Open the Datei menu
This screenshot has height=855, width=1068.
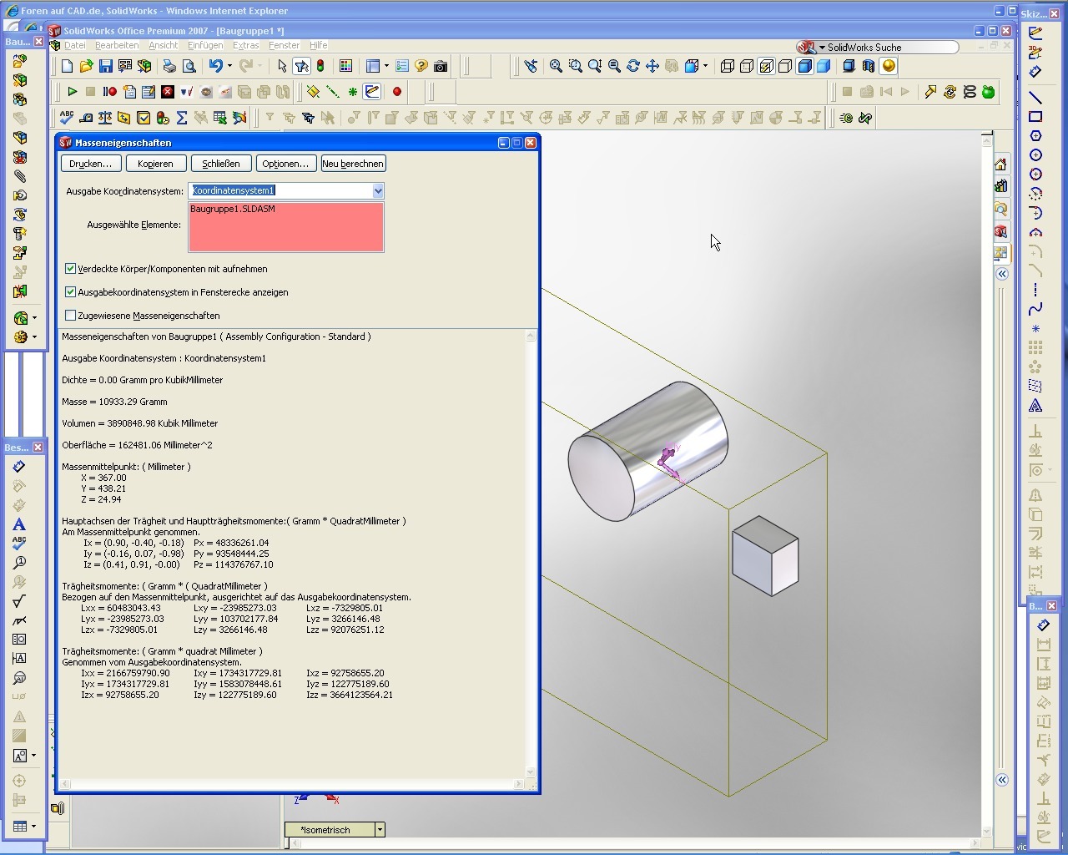click(x=75, y=45)
